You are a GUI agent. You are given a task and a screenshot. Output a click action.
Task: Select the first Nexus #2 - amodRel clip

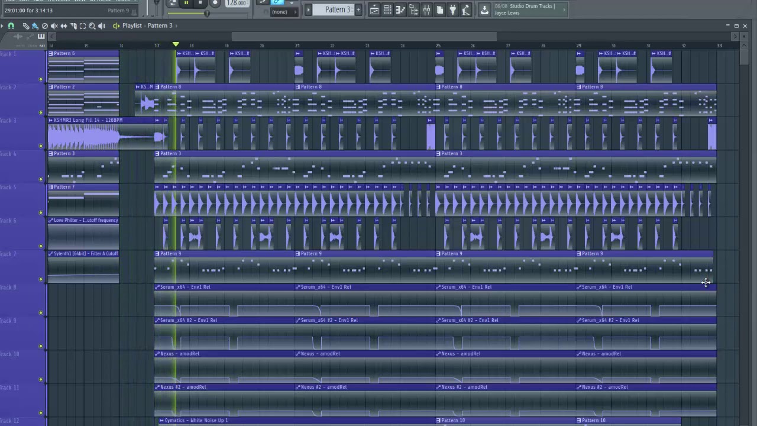point(225,399)
